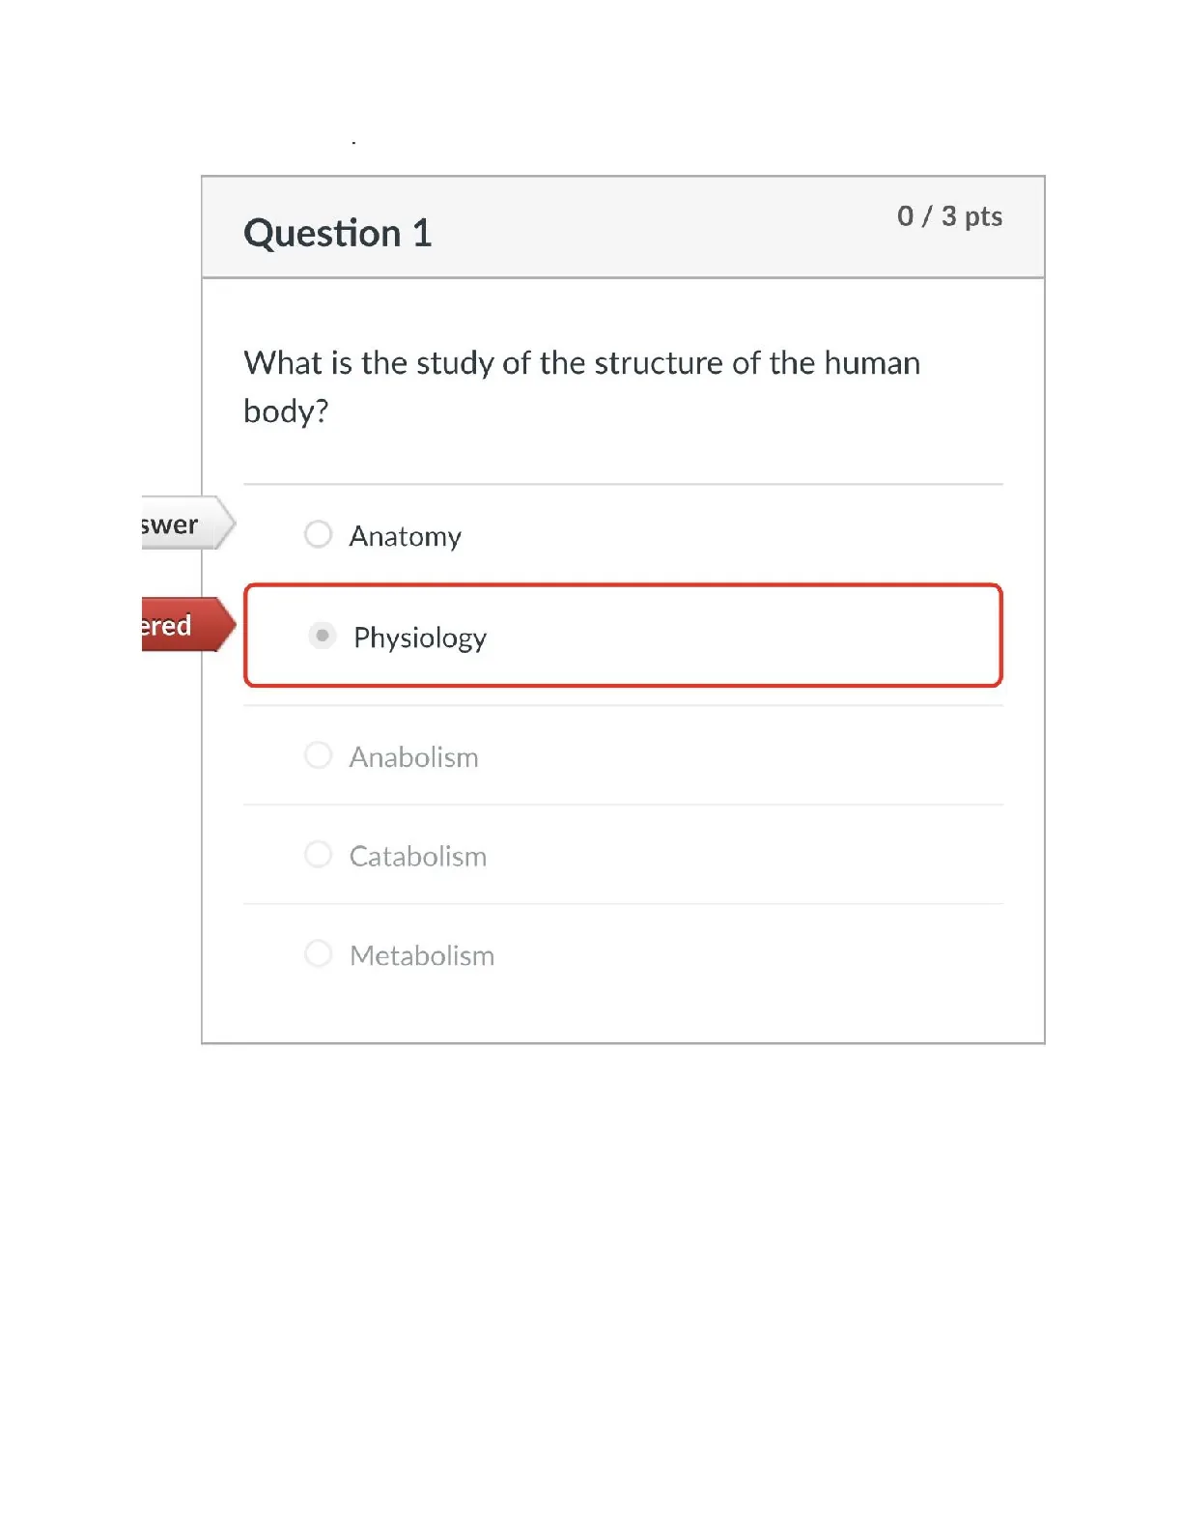Screen dimensions: 1182x1530
Task: Click the word 'body?' in the question
Action: pos(286,412)
